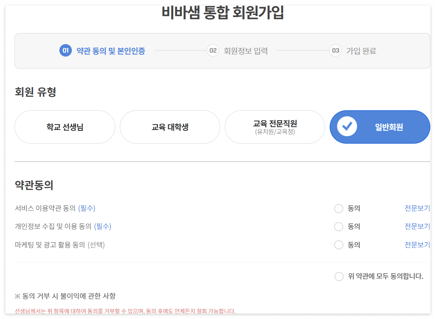This screenshot has width=436, height=319.
Task: Open 전문보기 for 마케팅 동의
Action: (417, 245)
